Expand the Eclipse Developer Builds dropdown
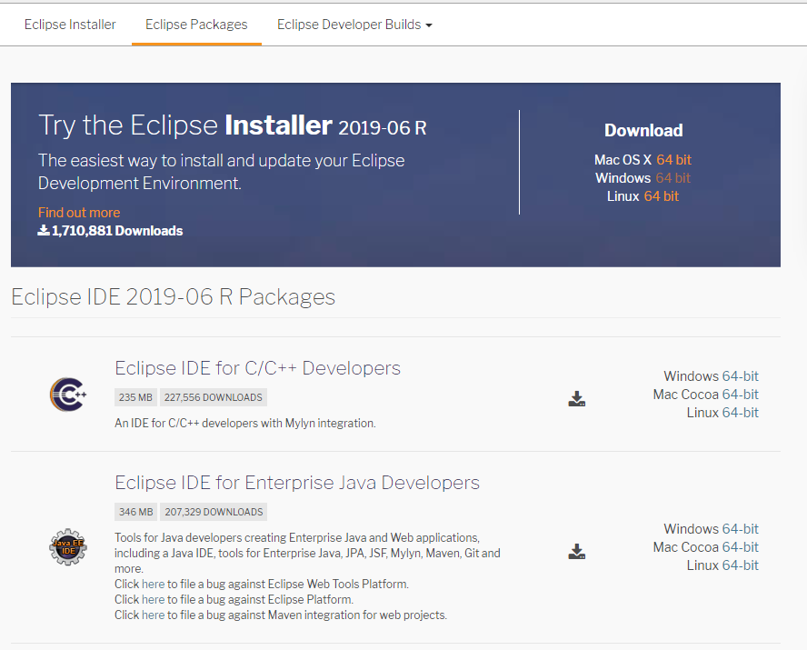This screenshot has width=807, height=650. pyautogui.click(x=354, y=25)
